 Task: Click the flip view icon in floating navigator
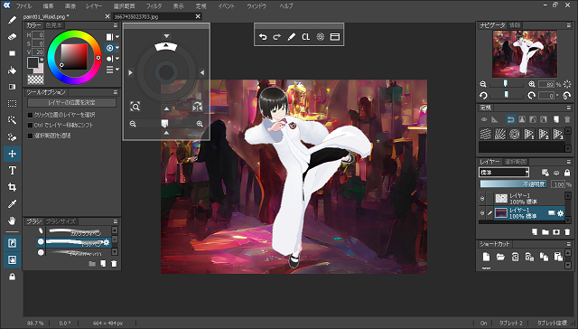tap(197, 107)
